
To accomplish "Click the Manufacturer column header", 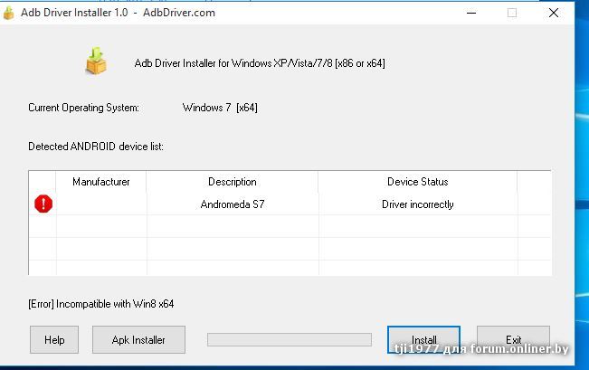I will pos(101,182).
